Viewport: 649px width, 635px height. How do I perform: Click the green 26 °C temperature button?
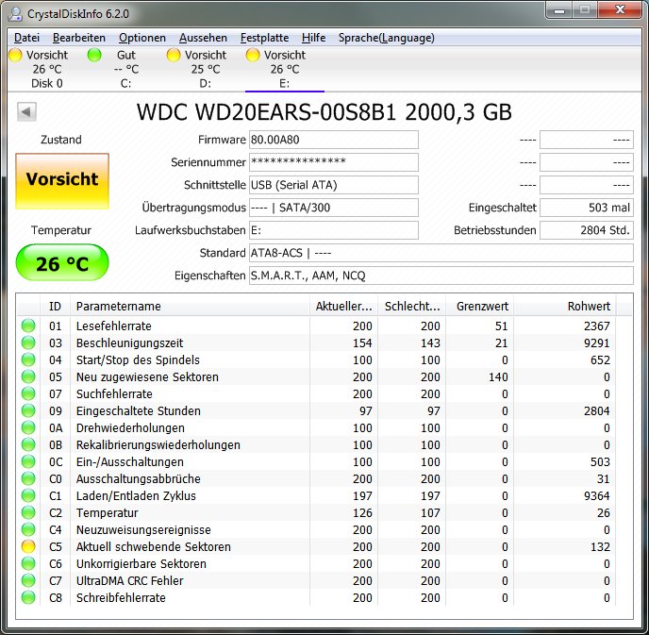click(62, 262)
